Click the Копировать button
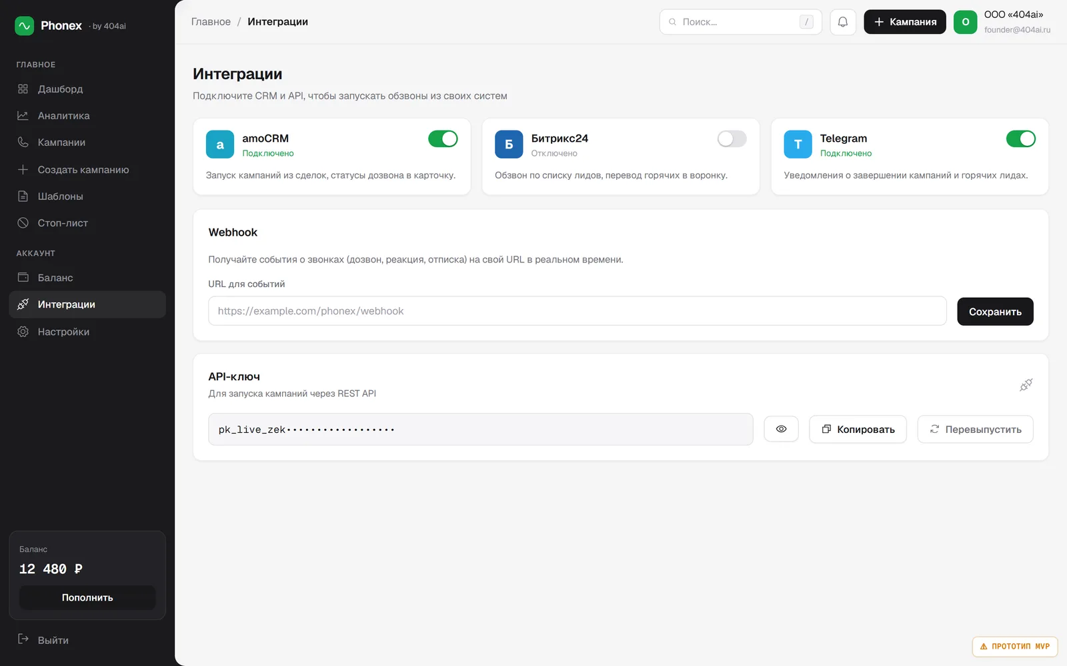 [858, 430]
